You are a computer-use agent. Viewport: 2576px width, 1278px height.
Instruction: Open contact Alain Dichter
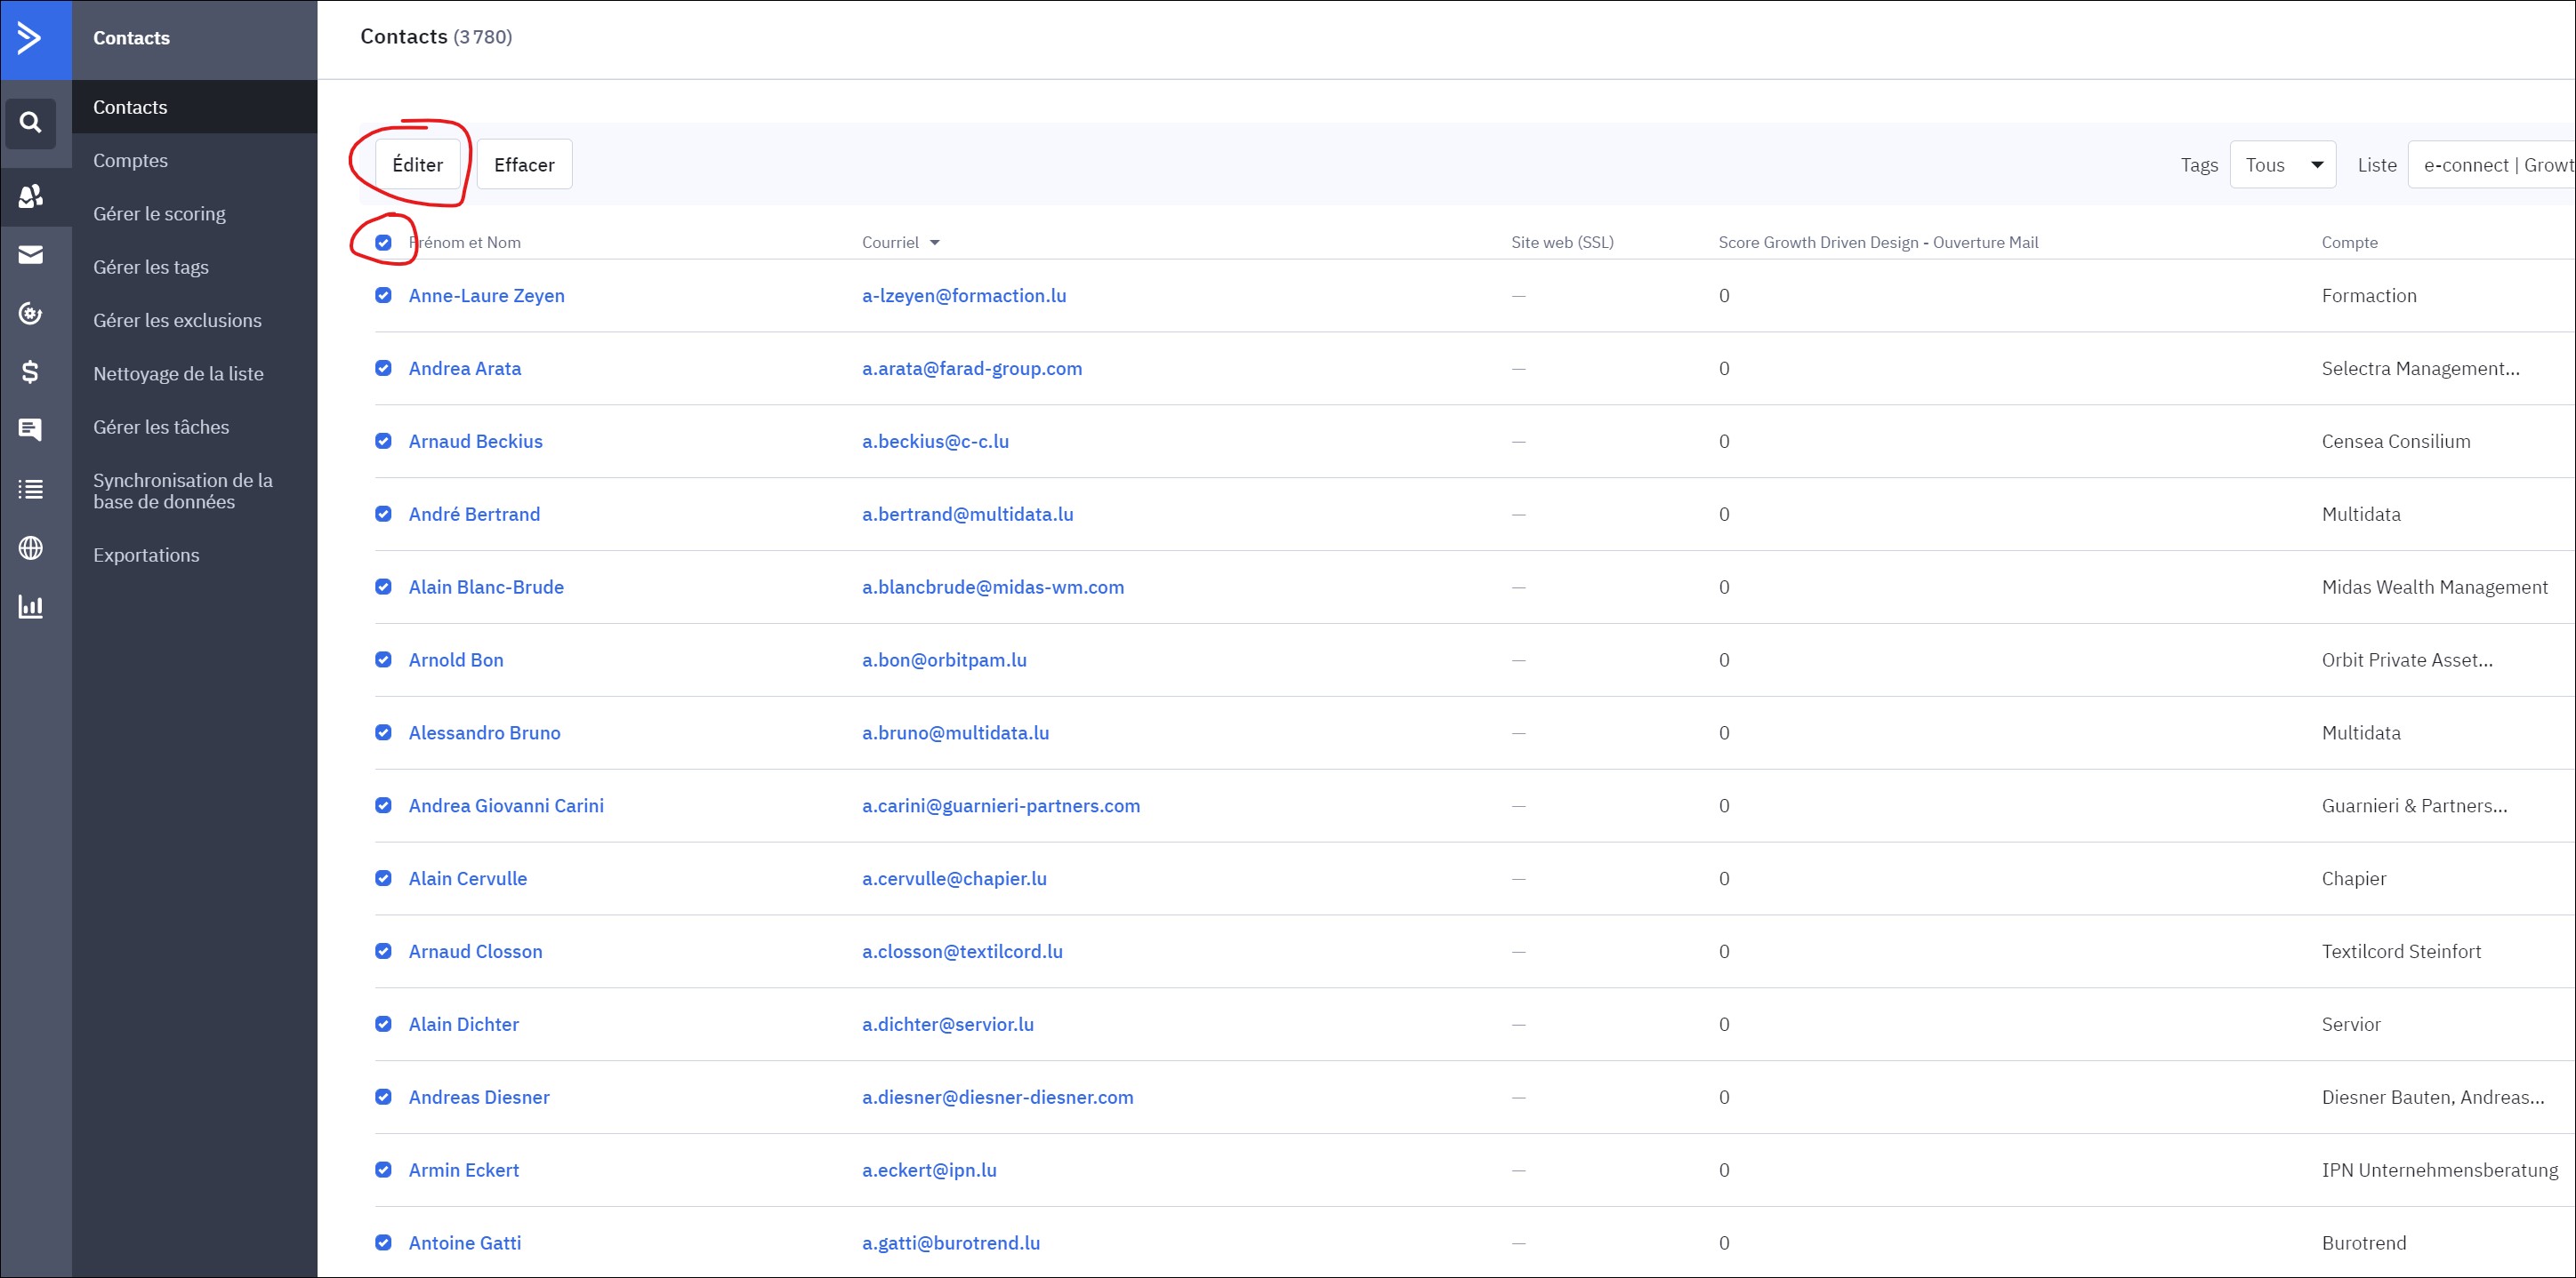click(x=464, y=1024)
